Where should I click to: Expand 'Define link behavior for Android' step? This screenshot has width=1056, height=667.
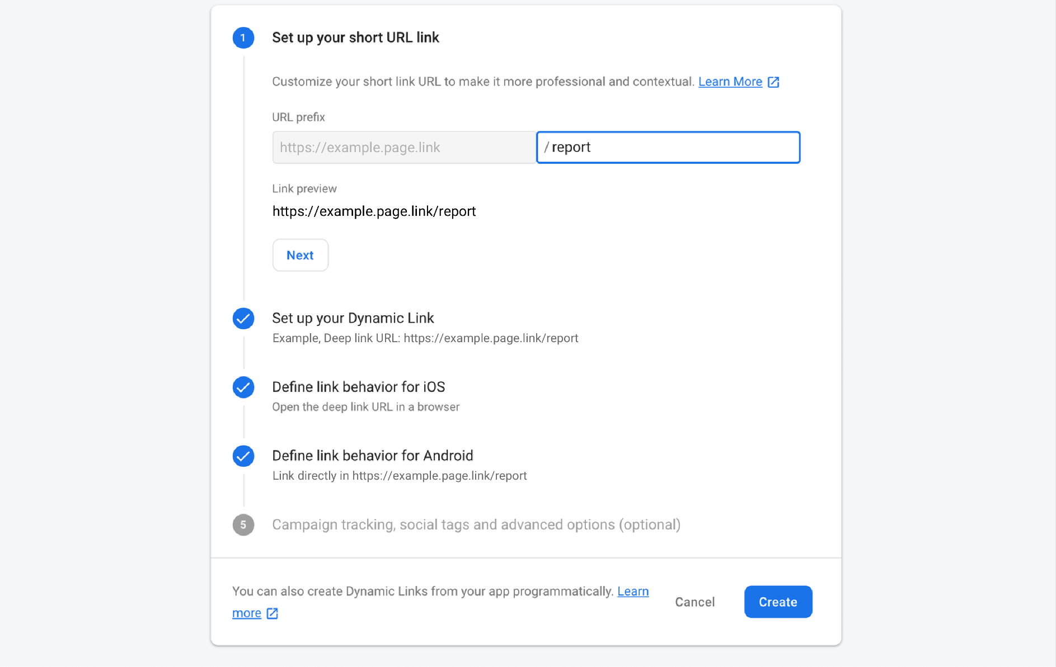372,456
